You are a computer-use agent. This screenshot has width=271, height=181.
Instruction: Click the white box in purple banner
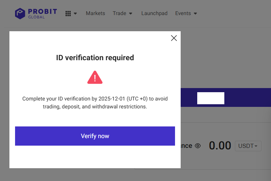tap(211, 98)
